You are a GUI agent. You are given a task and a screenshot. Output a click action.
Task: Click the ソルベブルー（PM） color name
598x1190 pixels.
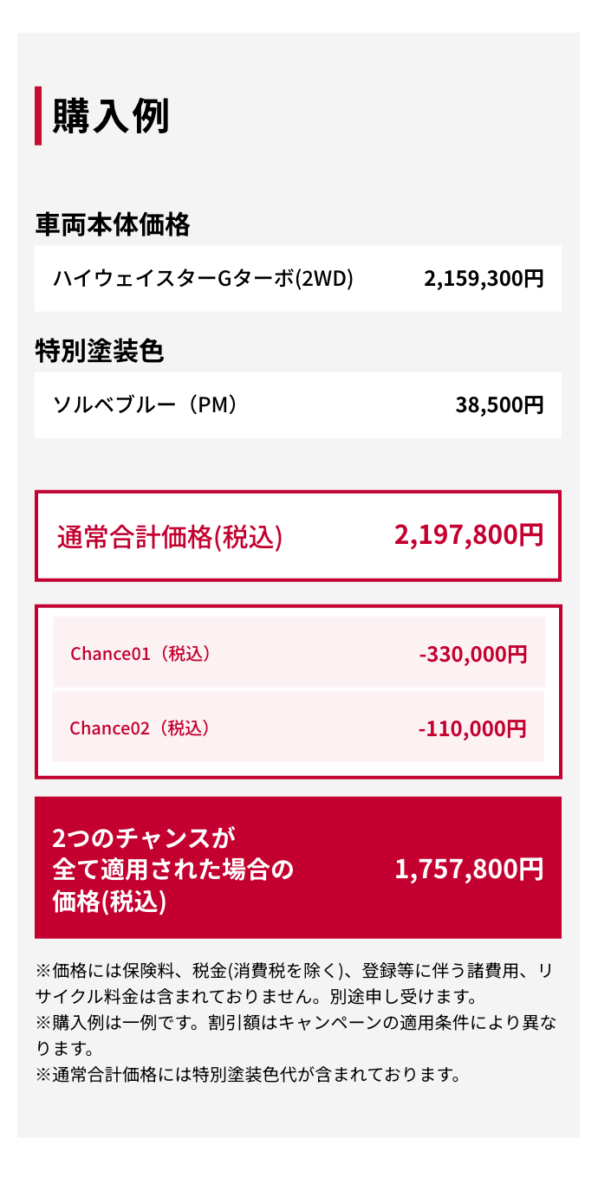pos(145,405)
